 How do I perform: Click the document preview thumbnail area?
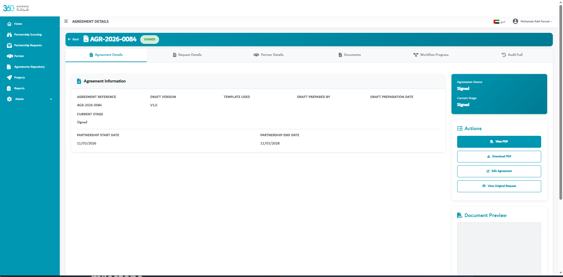click(499, 249)
